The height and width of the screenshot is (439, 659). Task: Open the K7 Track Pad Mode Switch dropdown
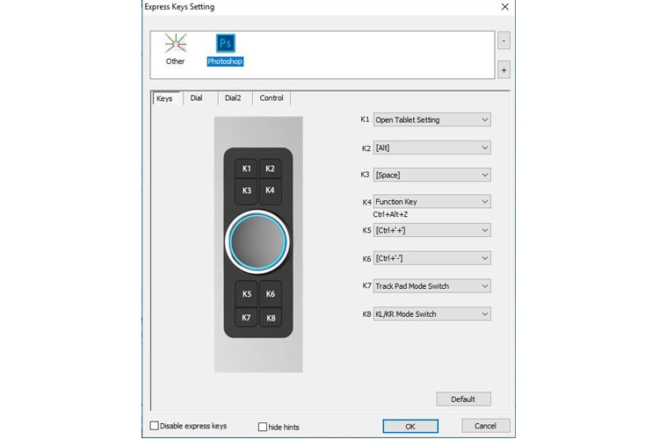[x=432, y=286]
